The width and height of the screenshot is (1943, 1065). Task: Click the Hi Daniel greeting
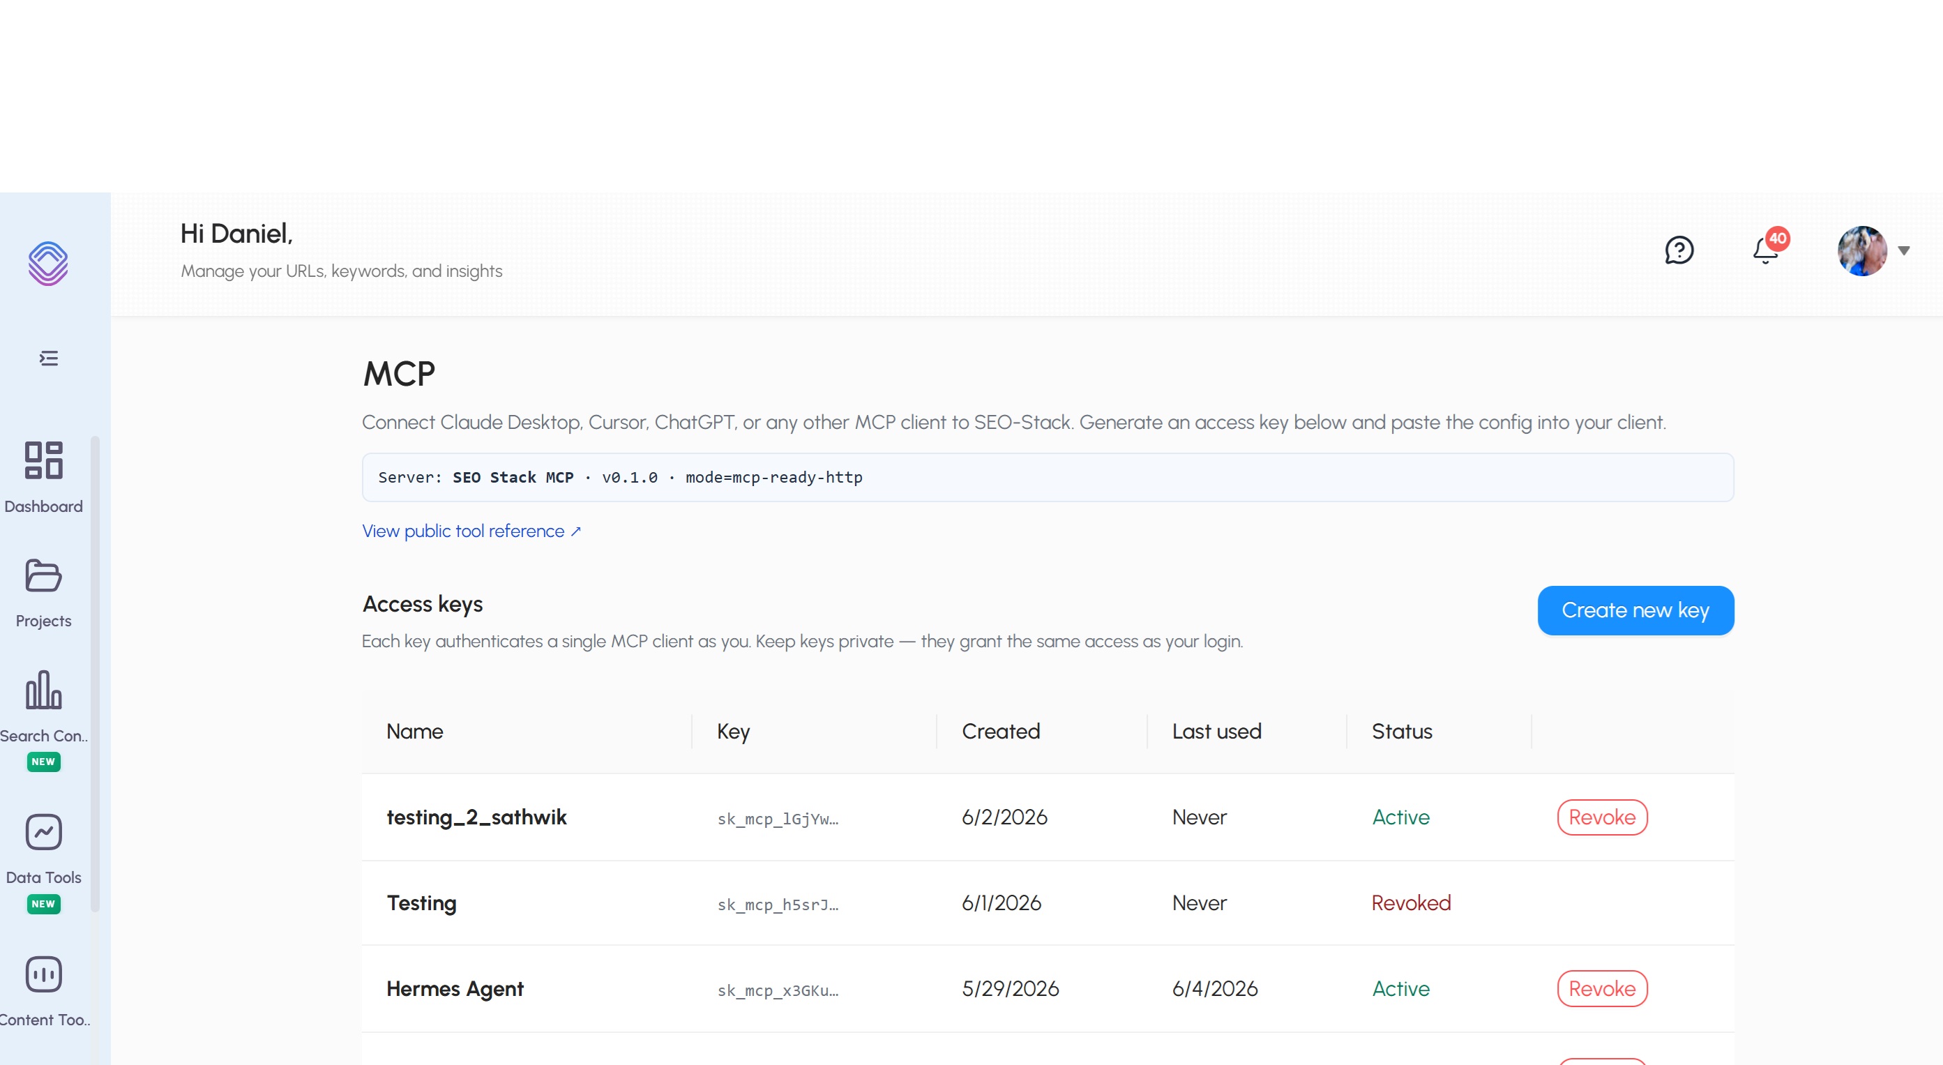tap(236, 234)
